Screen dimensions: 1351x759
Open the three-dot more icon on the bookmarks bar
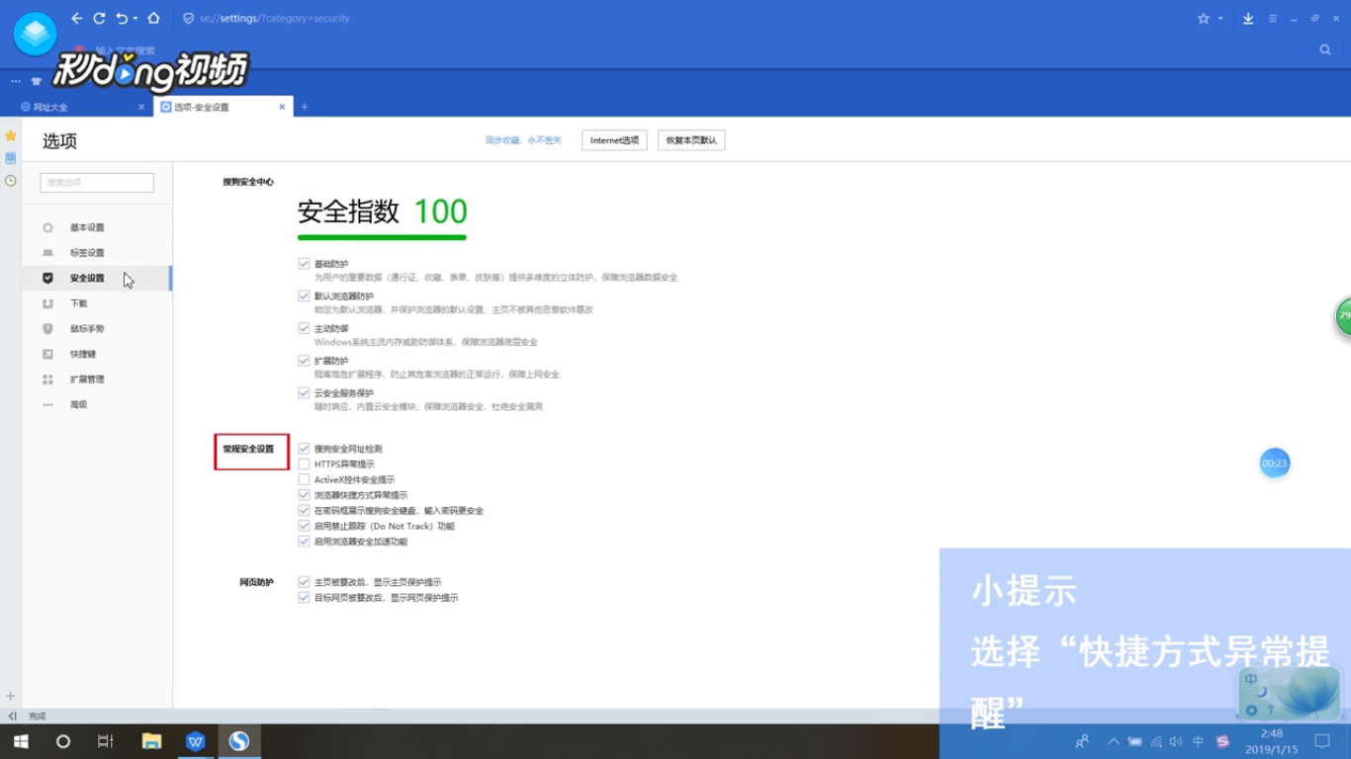click(16, 81)
